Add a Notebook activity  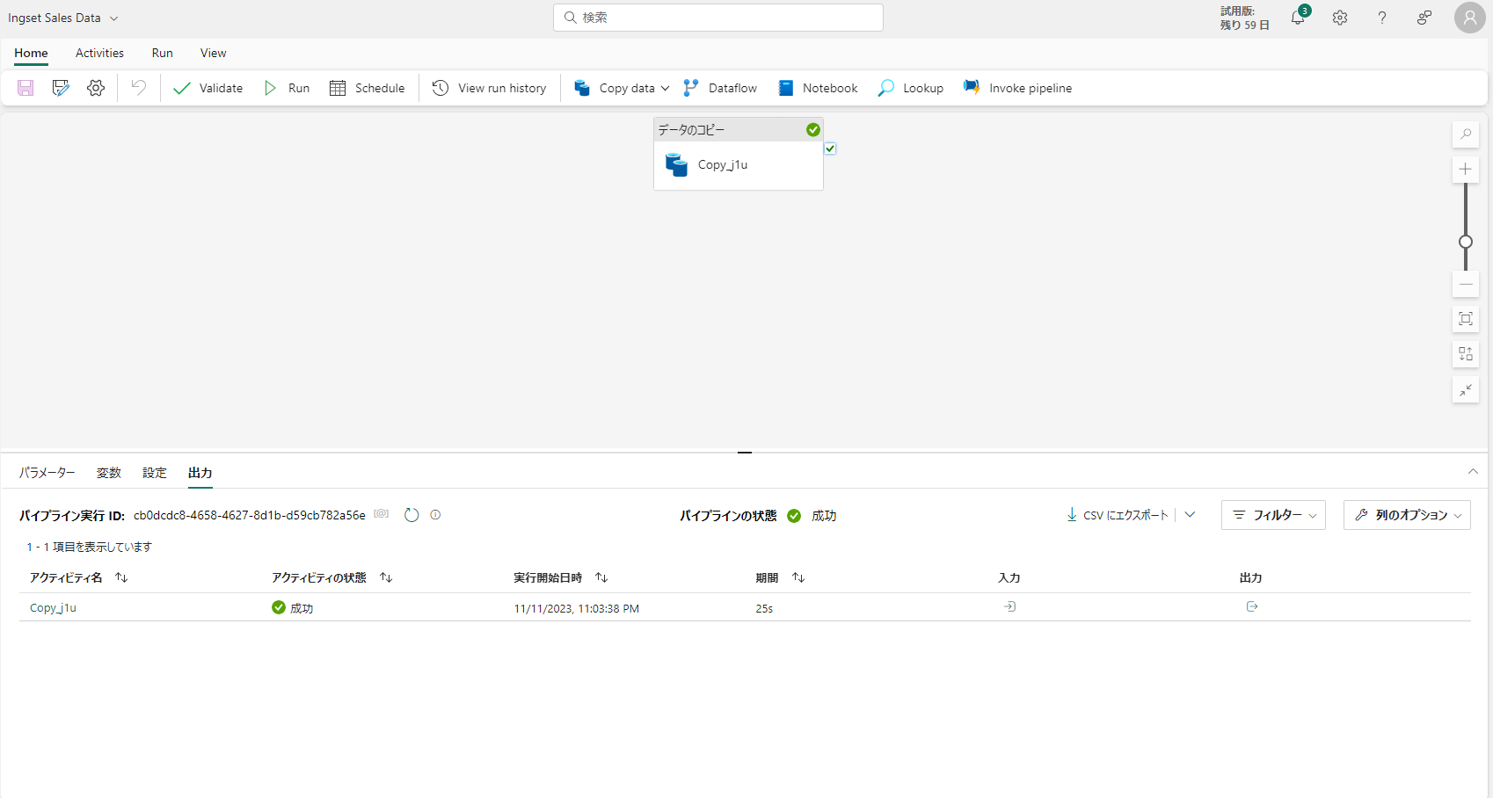pyautogui.click(x=818, y=88)
